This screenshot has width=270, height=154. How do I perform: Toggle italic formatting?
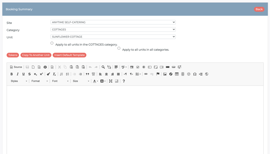(x=18, y=74)
